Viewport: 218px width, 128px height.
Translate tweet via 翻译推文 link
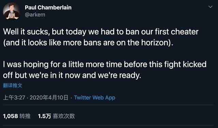tap(13, 85)
